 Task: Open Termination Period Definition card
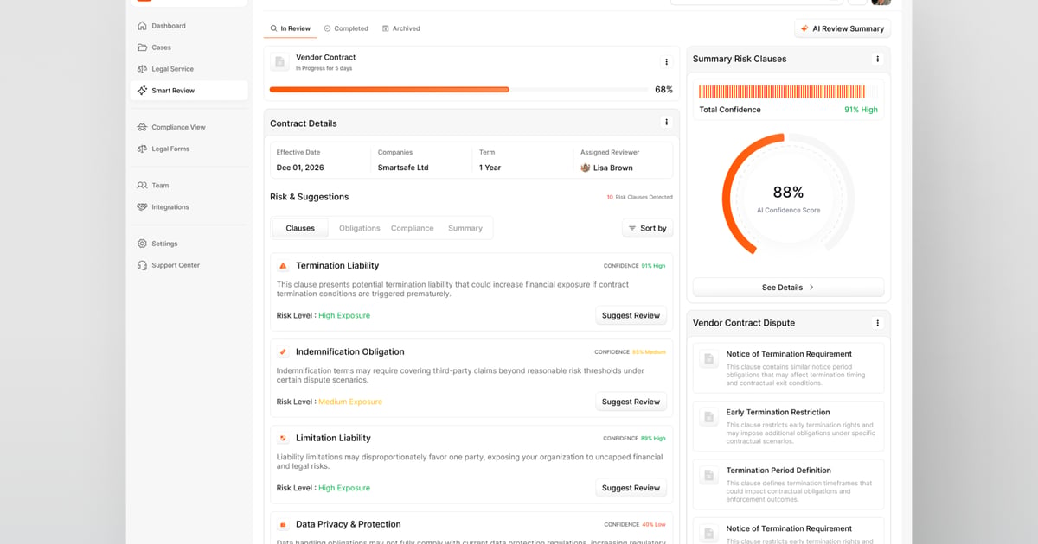[x=788, y=484]
